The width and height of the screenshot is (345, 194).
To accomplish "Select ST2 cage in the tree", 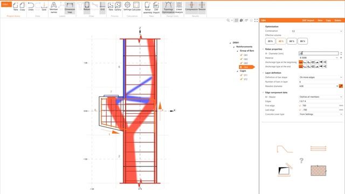I will [x=246, y=79].
